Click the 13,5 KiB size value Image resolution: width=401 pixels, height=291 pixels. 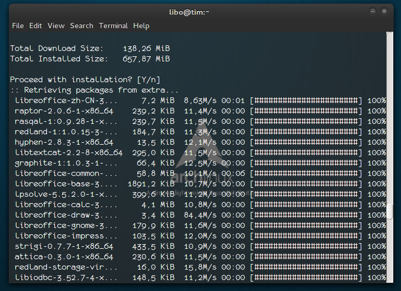(x=156, y=142)
